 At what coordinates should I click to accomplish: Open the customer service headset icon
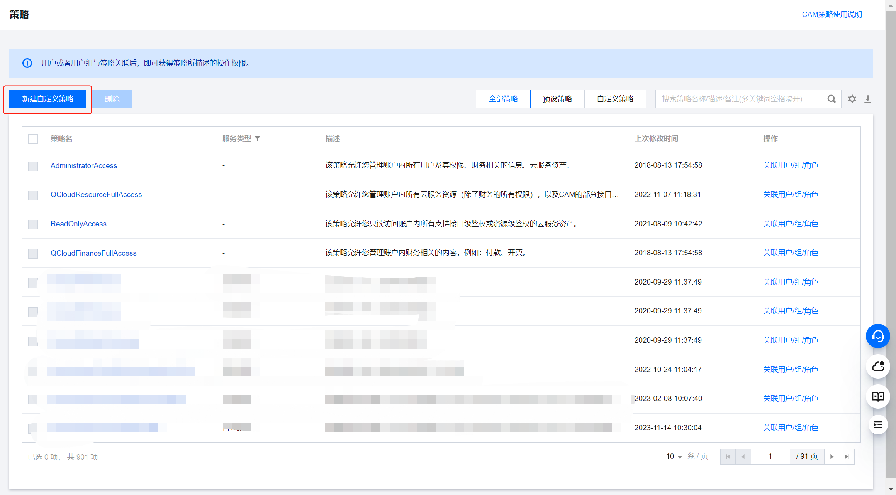878,336
